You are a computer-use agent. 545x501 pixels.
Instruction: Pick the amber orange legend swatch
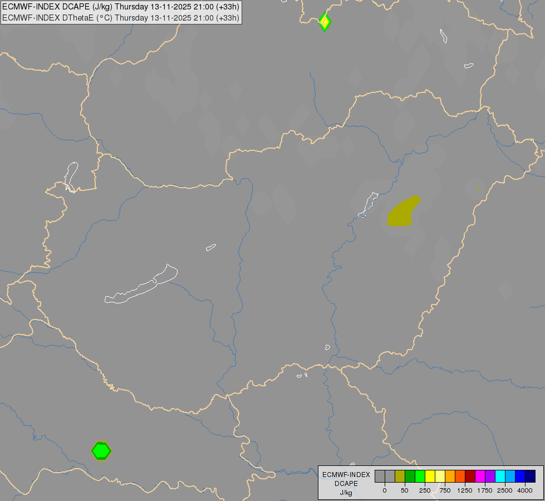[450, 476]
